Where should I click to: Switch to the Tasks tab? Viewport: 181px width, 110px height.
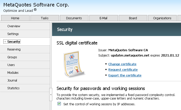pos(45,18)
